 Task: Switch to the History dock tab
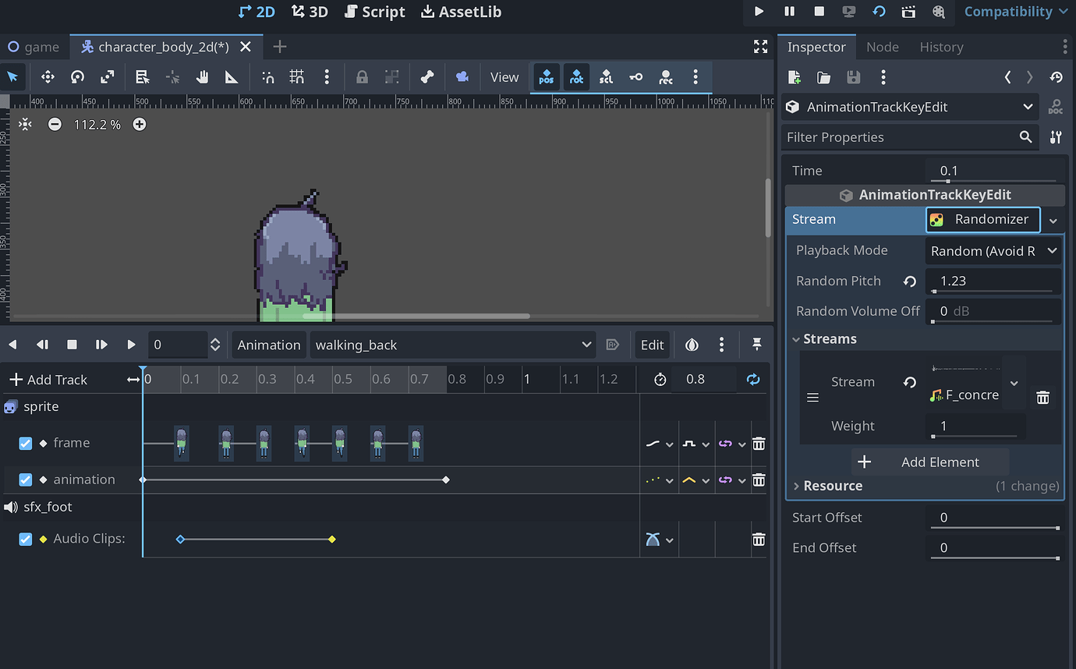(x=941, y=47)
